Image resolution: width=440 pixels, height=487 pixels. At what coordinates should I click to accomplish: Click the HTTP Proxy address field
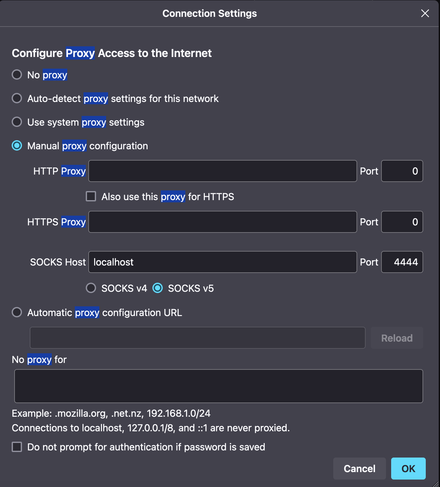point(223,171)
